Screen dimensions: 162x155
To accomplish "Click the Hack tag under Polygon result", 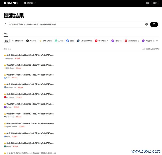I will (x=16, y=107).
